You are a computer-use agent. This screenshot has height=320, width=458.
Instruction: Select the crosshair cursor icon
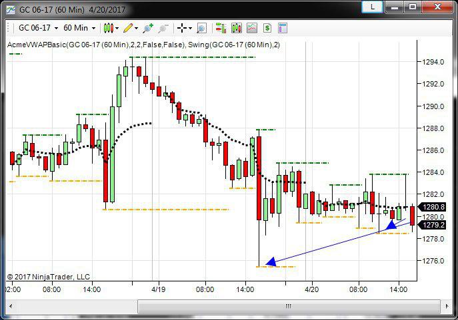181,28
